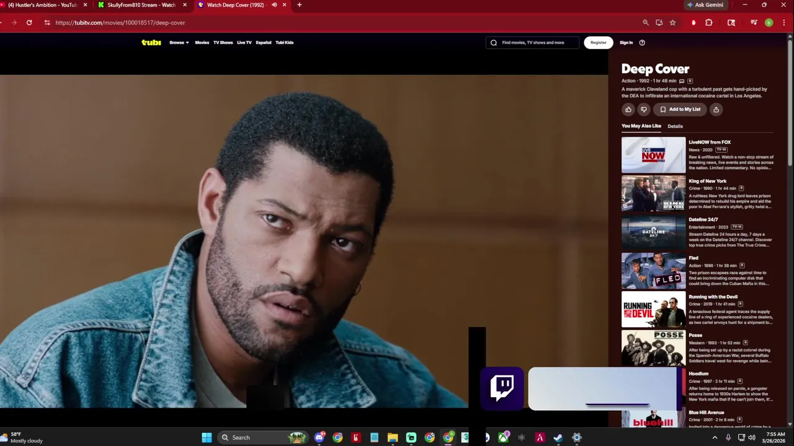This screenshot has width=794, height=446.
Task: Open Running with the Devil thumbnail
Action: click(x=653, y=309)
